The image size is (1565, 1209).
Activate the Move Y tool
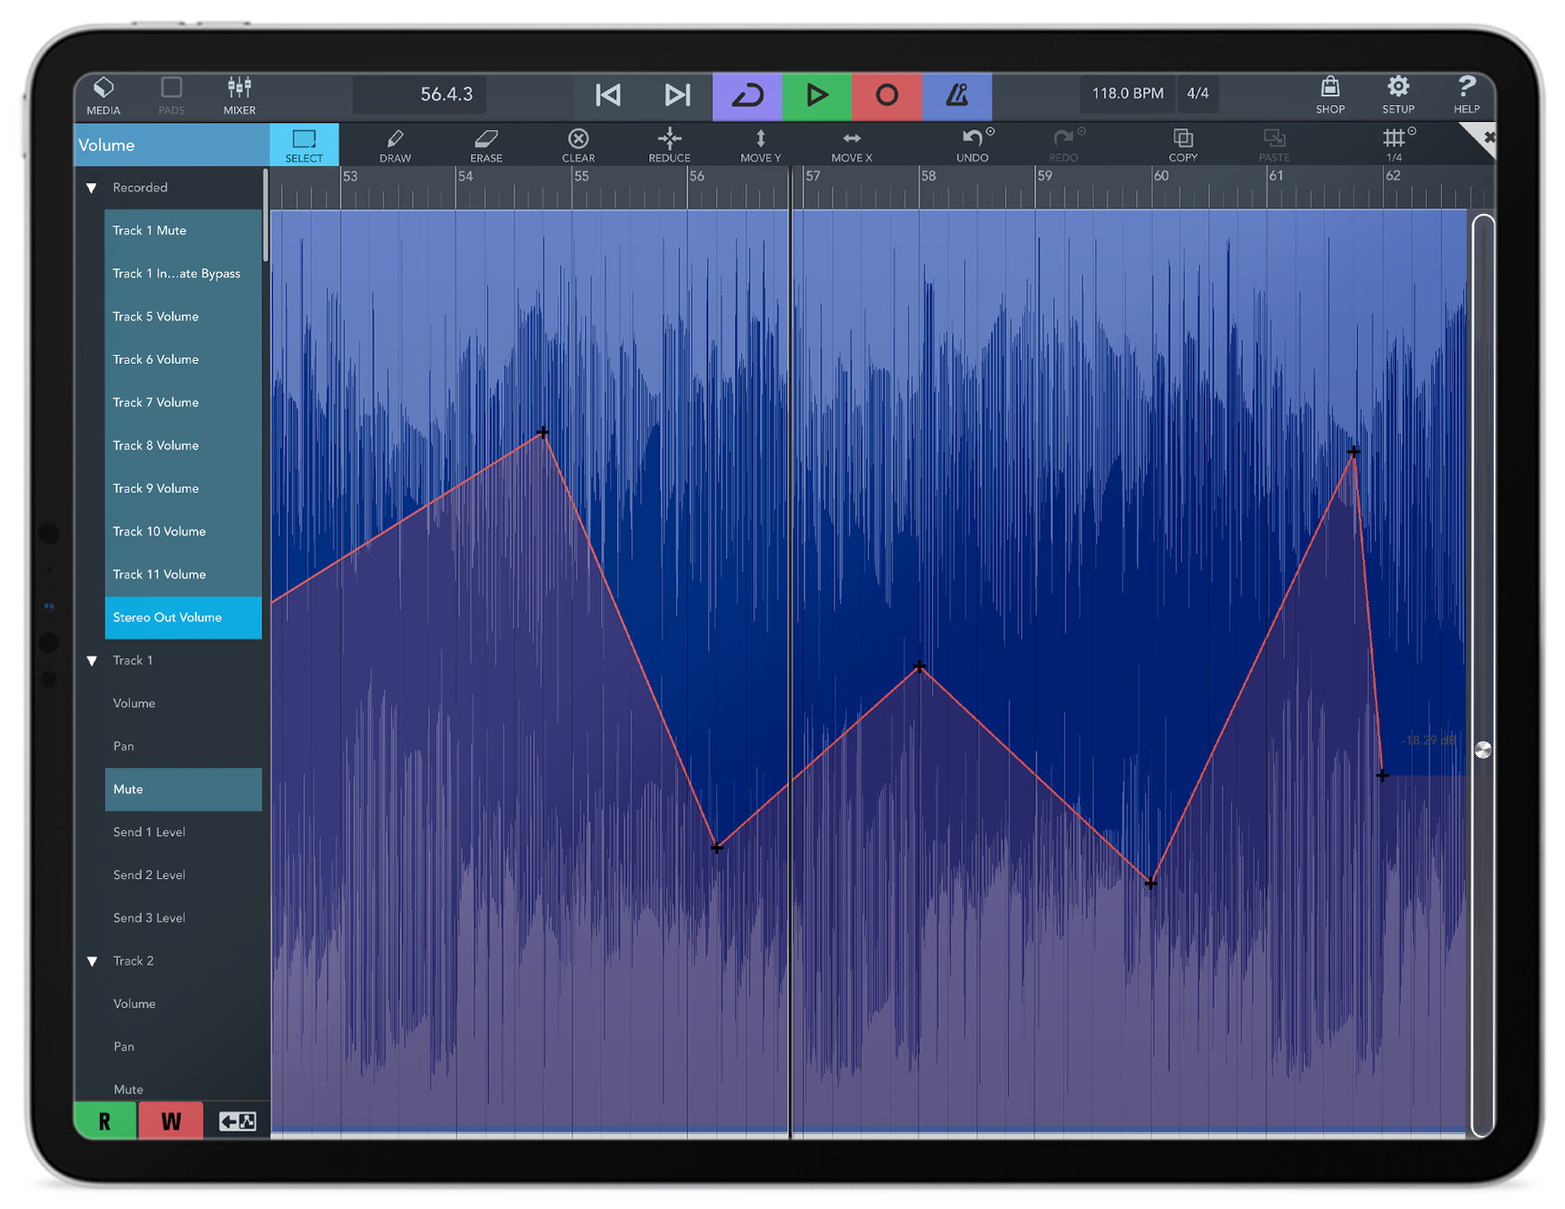pos(760,144)
